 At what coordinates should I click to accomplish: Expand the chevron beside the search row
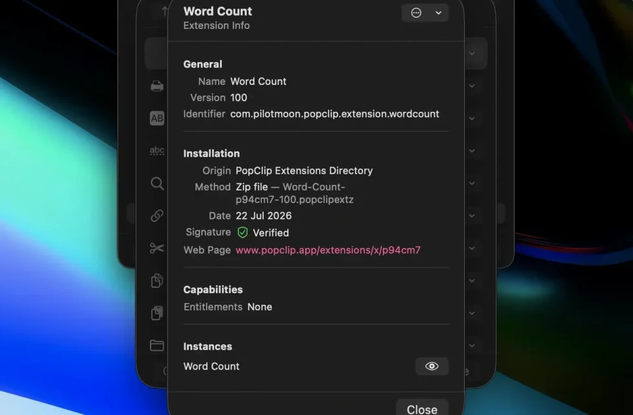point(471,184)
